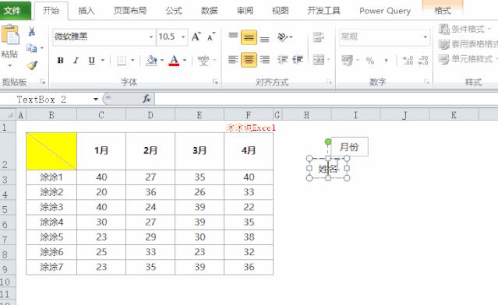Open Conditional Formatting menu
The height and width of the screenshot is (305, 498).
click(464, 29)
